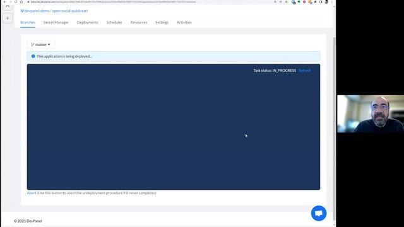Click the browser home icon
Screen dimensions: 404x227
21,2
